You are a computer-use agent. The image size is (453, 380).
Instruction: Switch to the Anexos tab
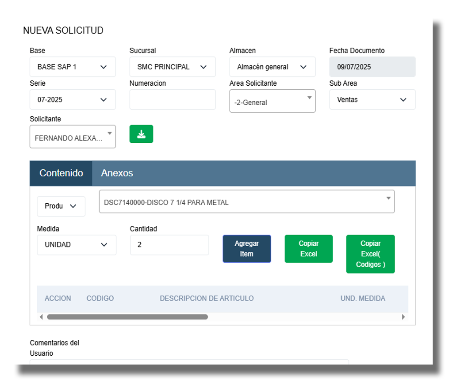[x=117, y=173]
